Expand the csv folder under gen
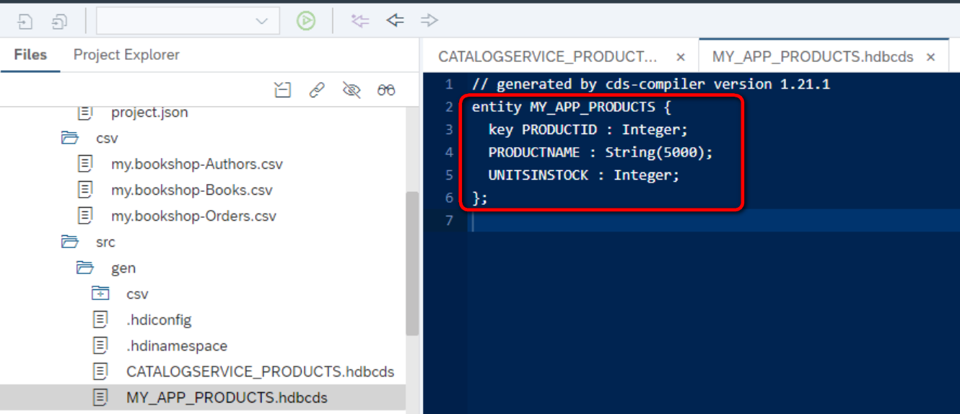Image resolution: width=960 pixels, height=414 pixels. pos(100,294)
